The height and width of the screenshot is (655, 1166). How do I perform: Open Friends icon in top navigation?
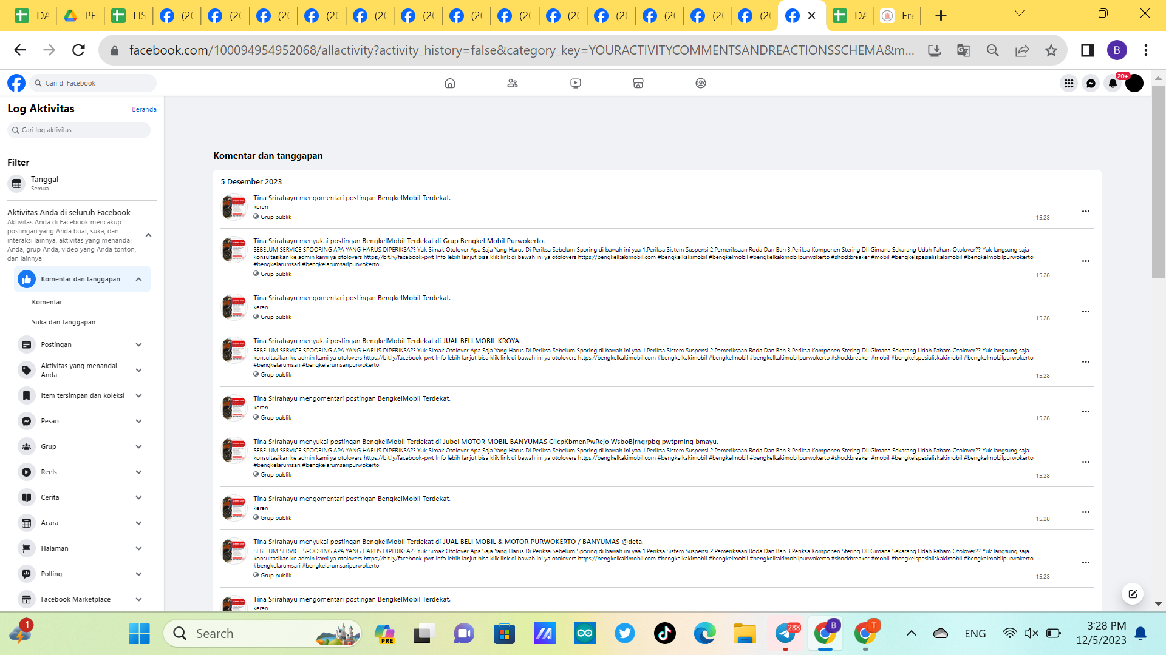point(513,83)
